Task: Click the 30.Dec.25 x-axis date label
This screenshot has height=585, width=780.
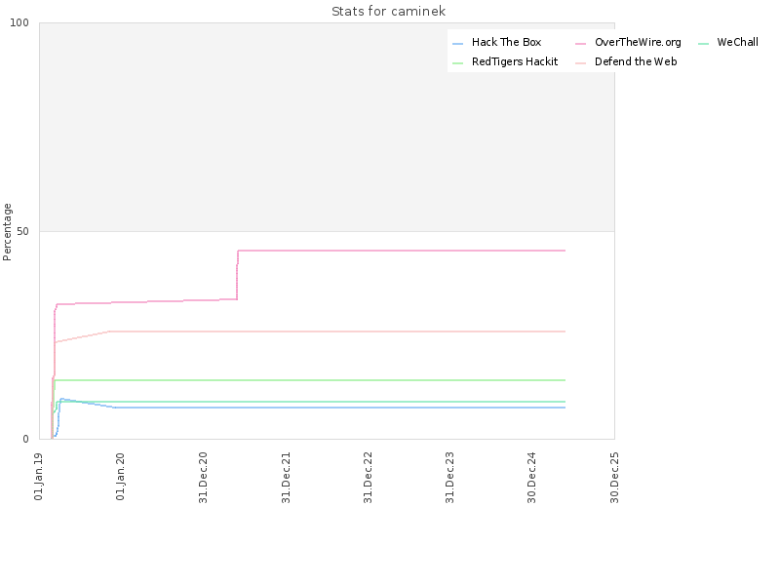Action: (614, 478)
